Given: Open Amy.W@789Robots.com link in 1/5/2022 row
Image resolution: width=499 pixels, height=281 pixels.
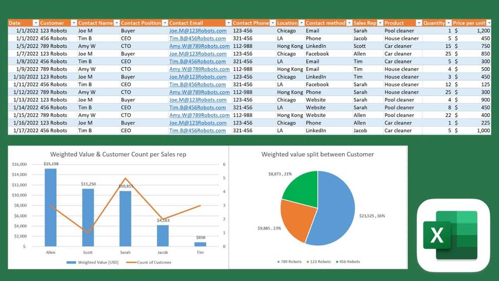Looking at the screenshot, I should click(x=200, y=46).
